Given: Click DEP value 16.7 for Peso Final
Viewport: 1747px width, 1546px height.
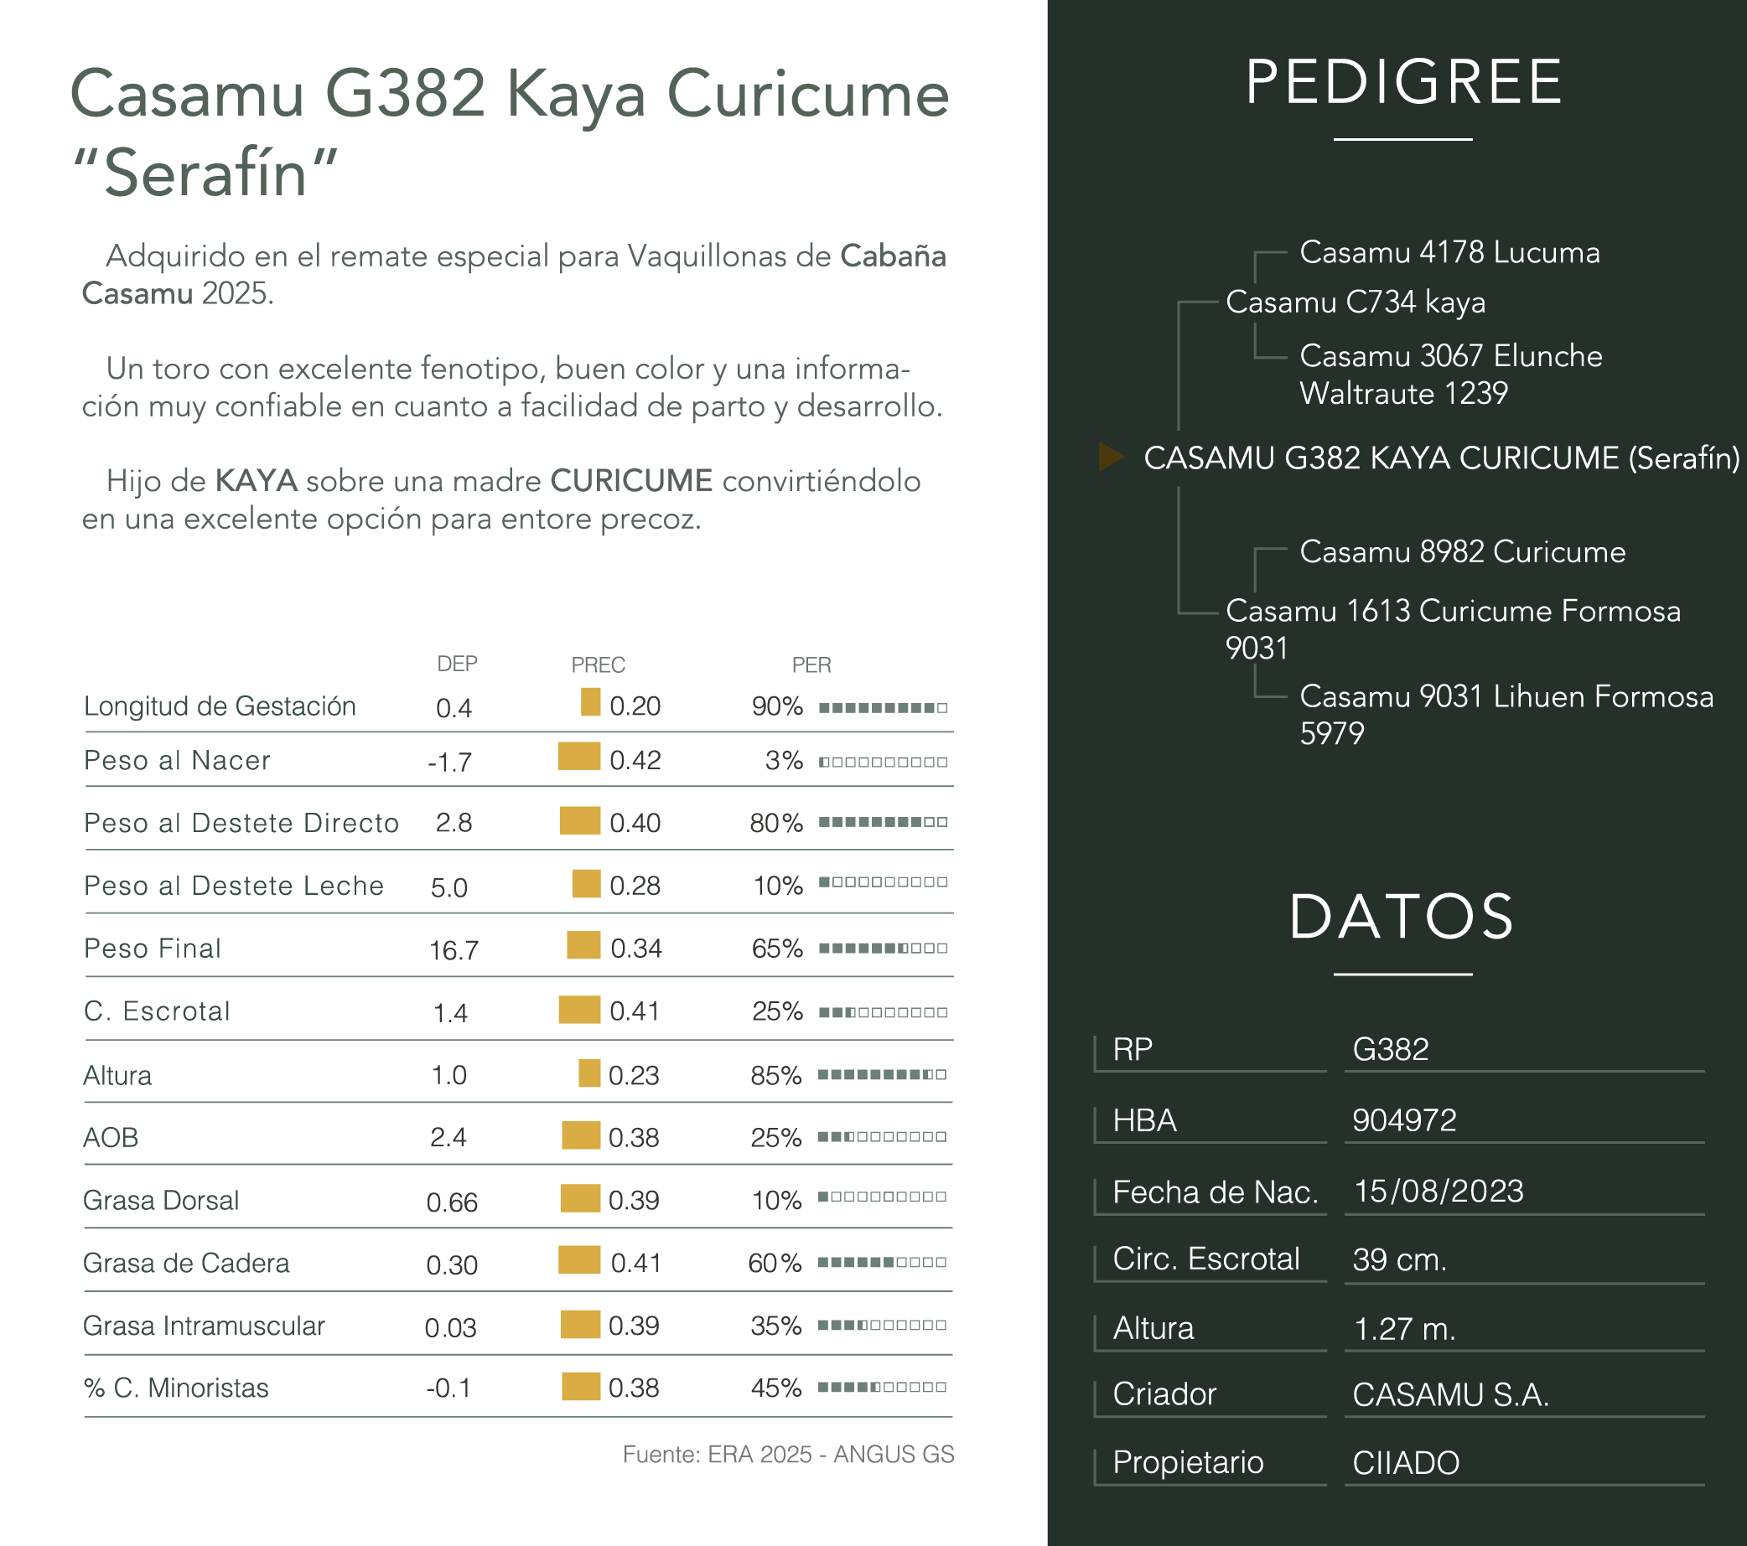Looking at the screenshot, I should [x=454, y=950].
